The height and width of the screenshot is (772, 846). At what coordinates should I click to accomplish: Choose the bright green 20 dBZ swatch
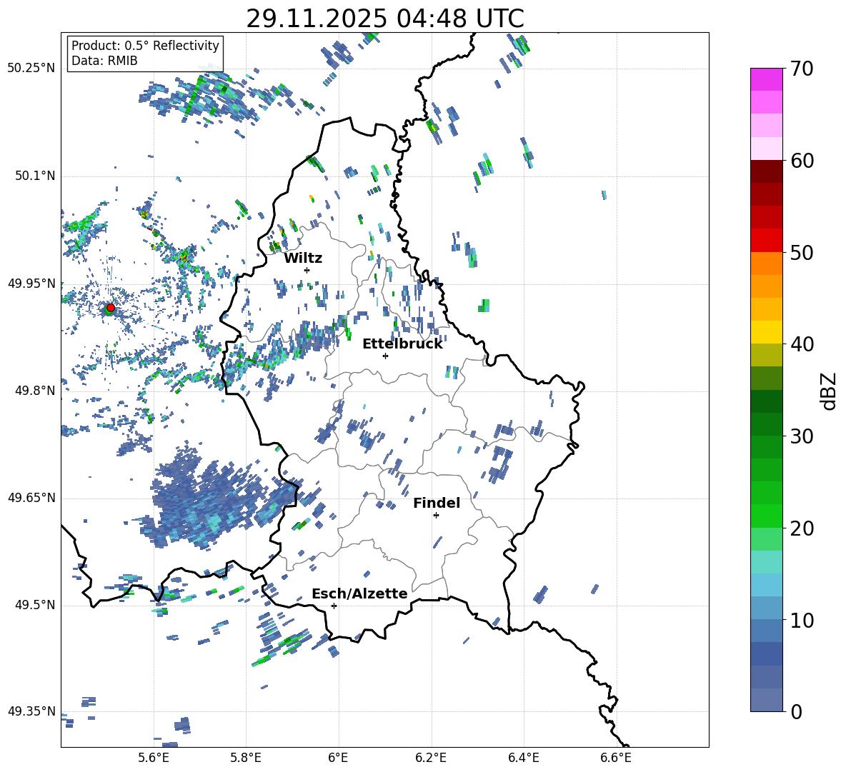coord(767,516)
